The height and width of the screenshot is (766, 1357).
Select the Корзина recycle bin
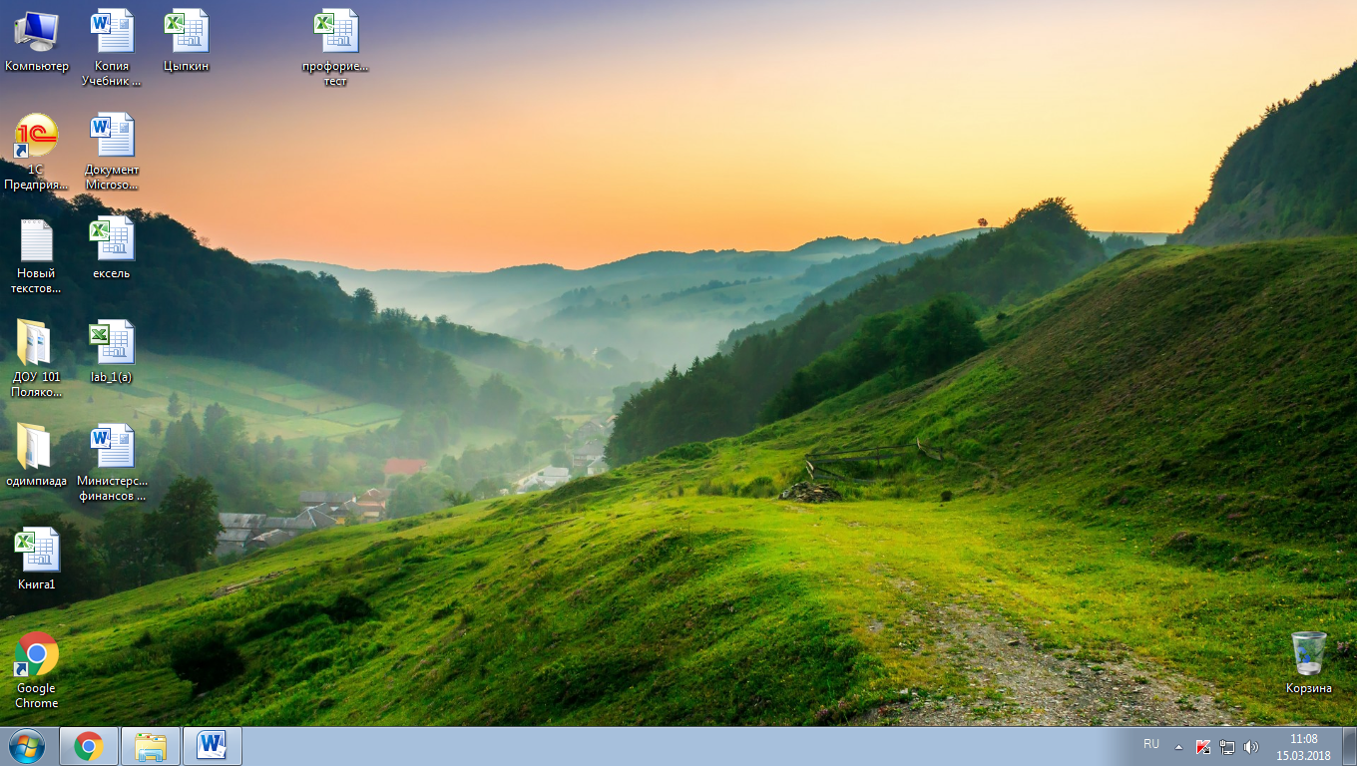coord(1308,662)
